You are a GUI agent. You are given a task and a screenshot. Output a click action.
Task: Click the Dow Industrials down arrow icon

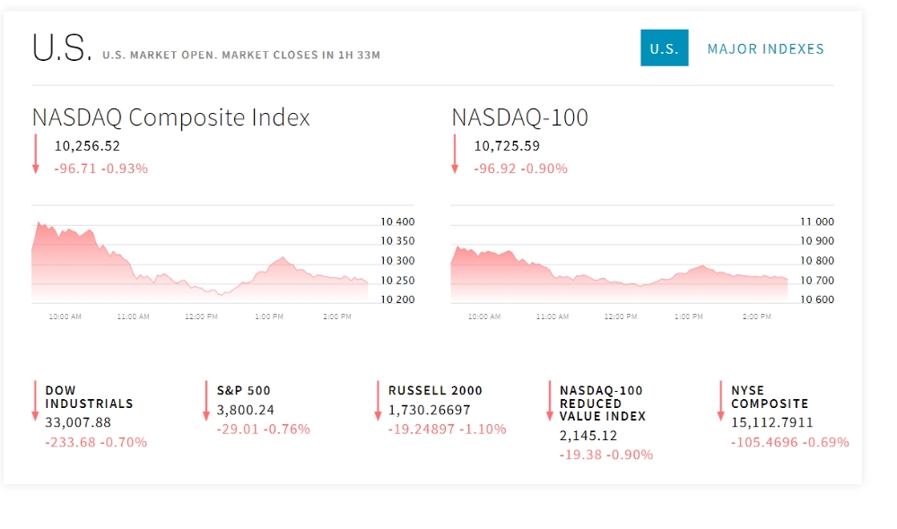point(36,400)
